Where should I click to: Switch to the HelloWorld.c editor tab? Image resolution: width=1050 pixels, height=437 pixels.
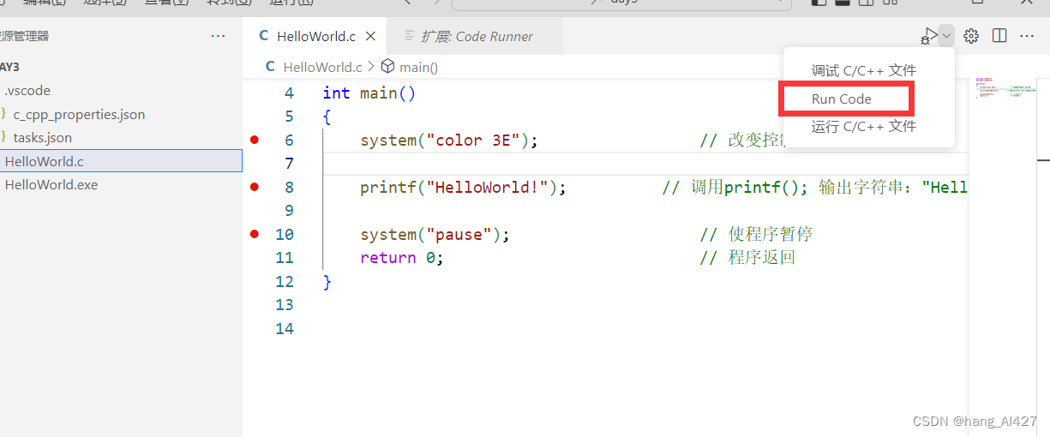[x=315, y=36]
